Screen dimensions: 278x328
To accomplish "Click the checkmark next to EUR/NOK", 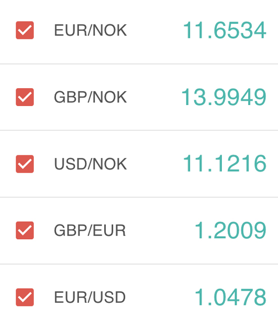I will (x=25, y=30).
